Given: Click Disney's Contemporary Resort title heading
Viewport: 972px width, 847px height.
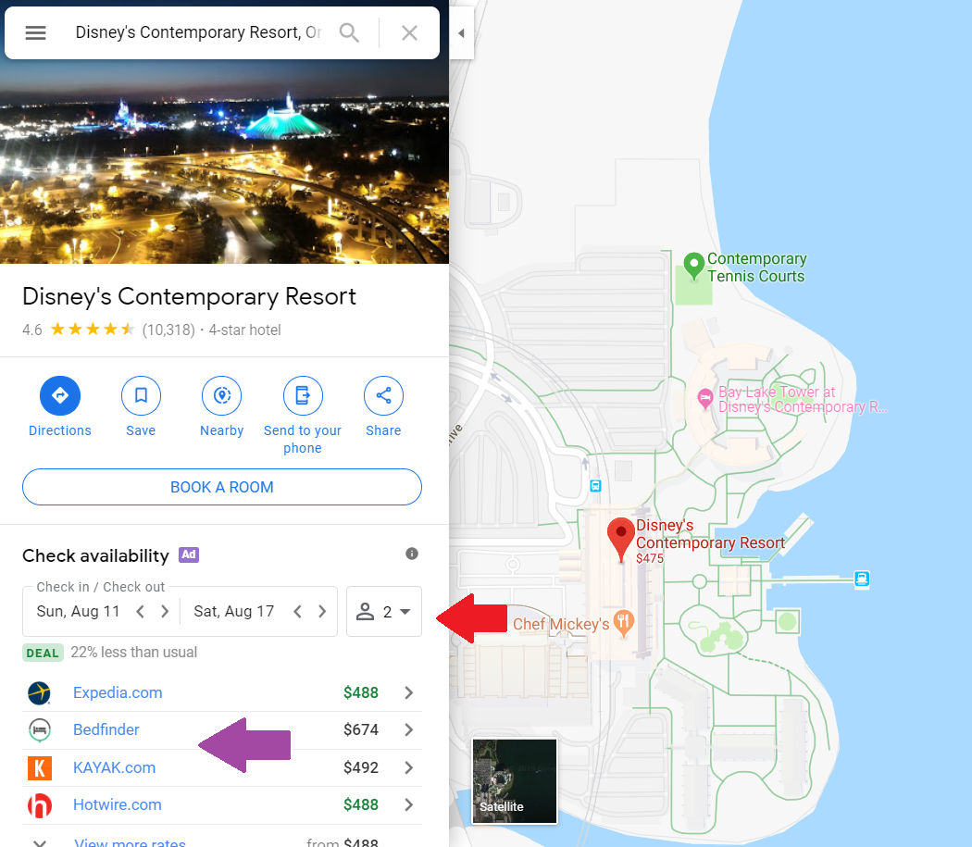Looking at the screenshot, I should 189,296.
